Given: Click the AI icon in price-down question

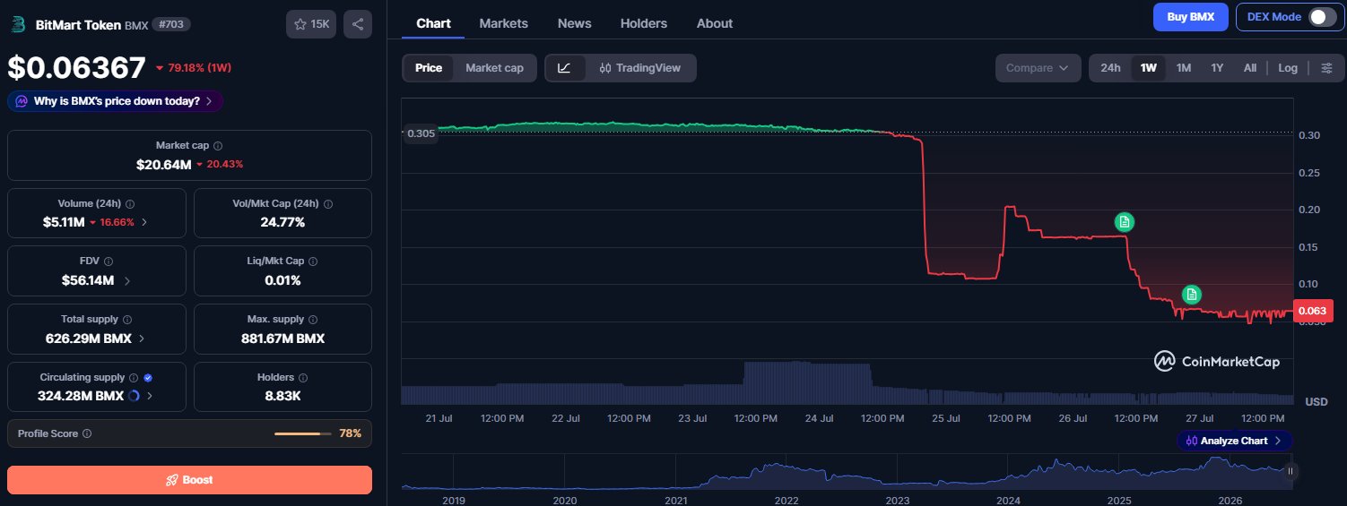Looking at the screenshot, I should click(x=21, y=101).
